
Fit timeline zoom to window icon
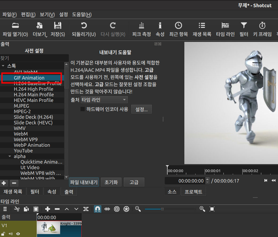pyautogui.click(x=212, y=209)
